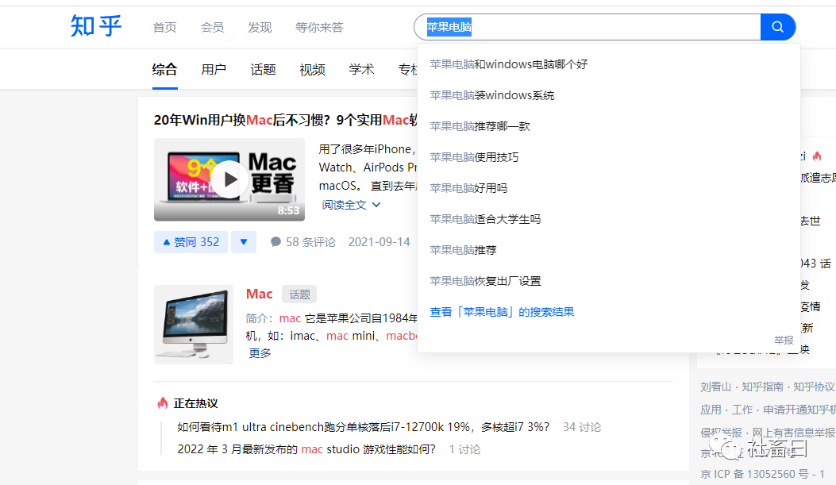
Task: Open the Zhihu 知乎 logo homepage
Action: point(97,25)
